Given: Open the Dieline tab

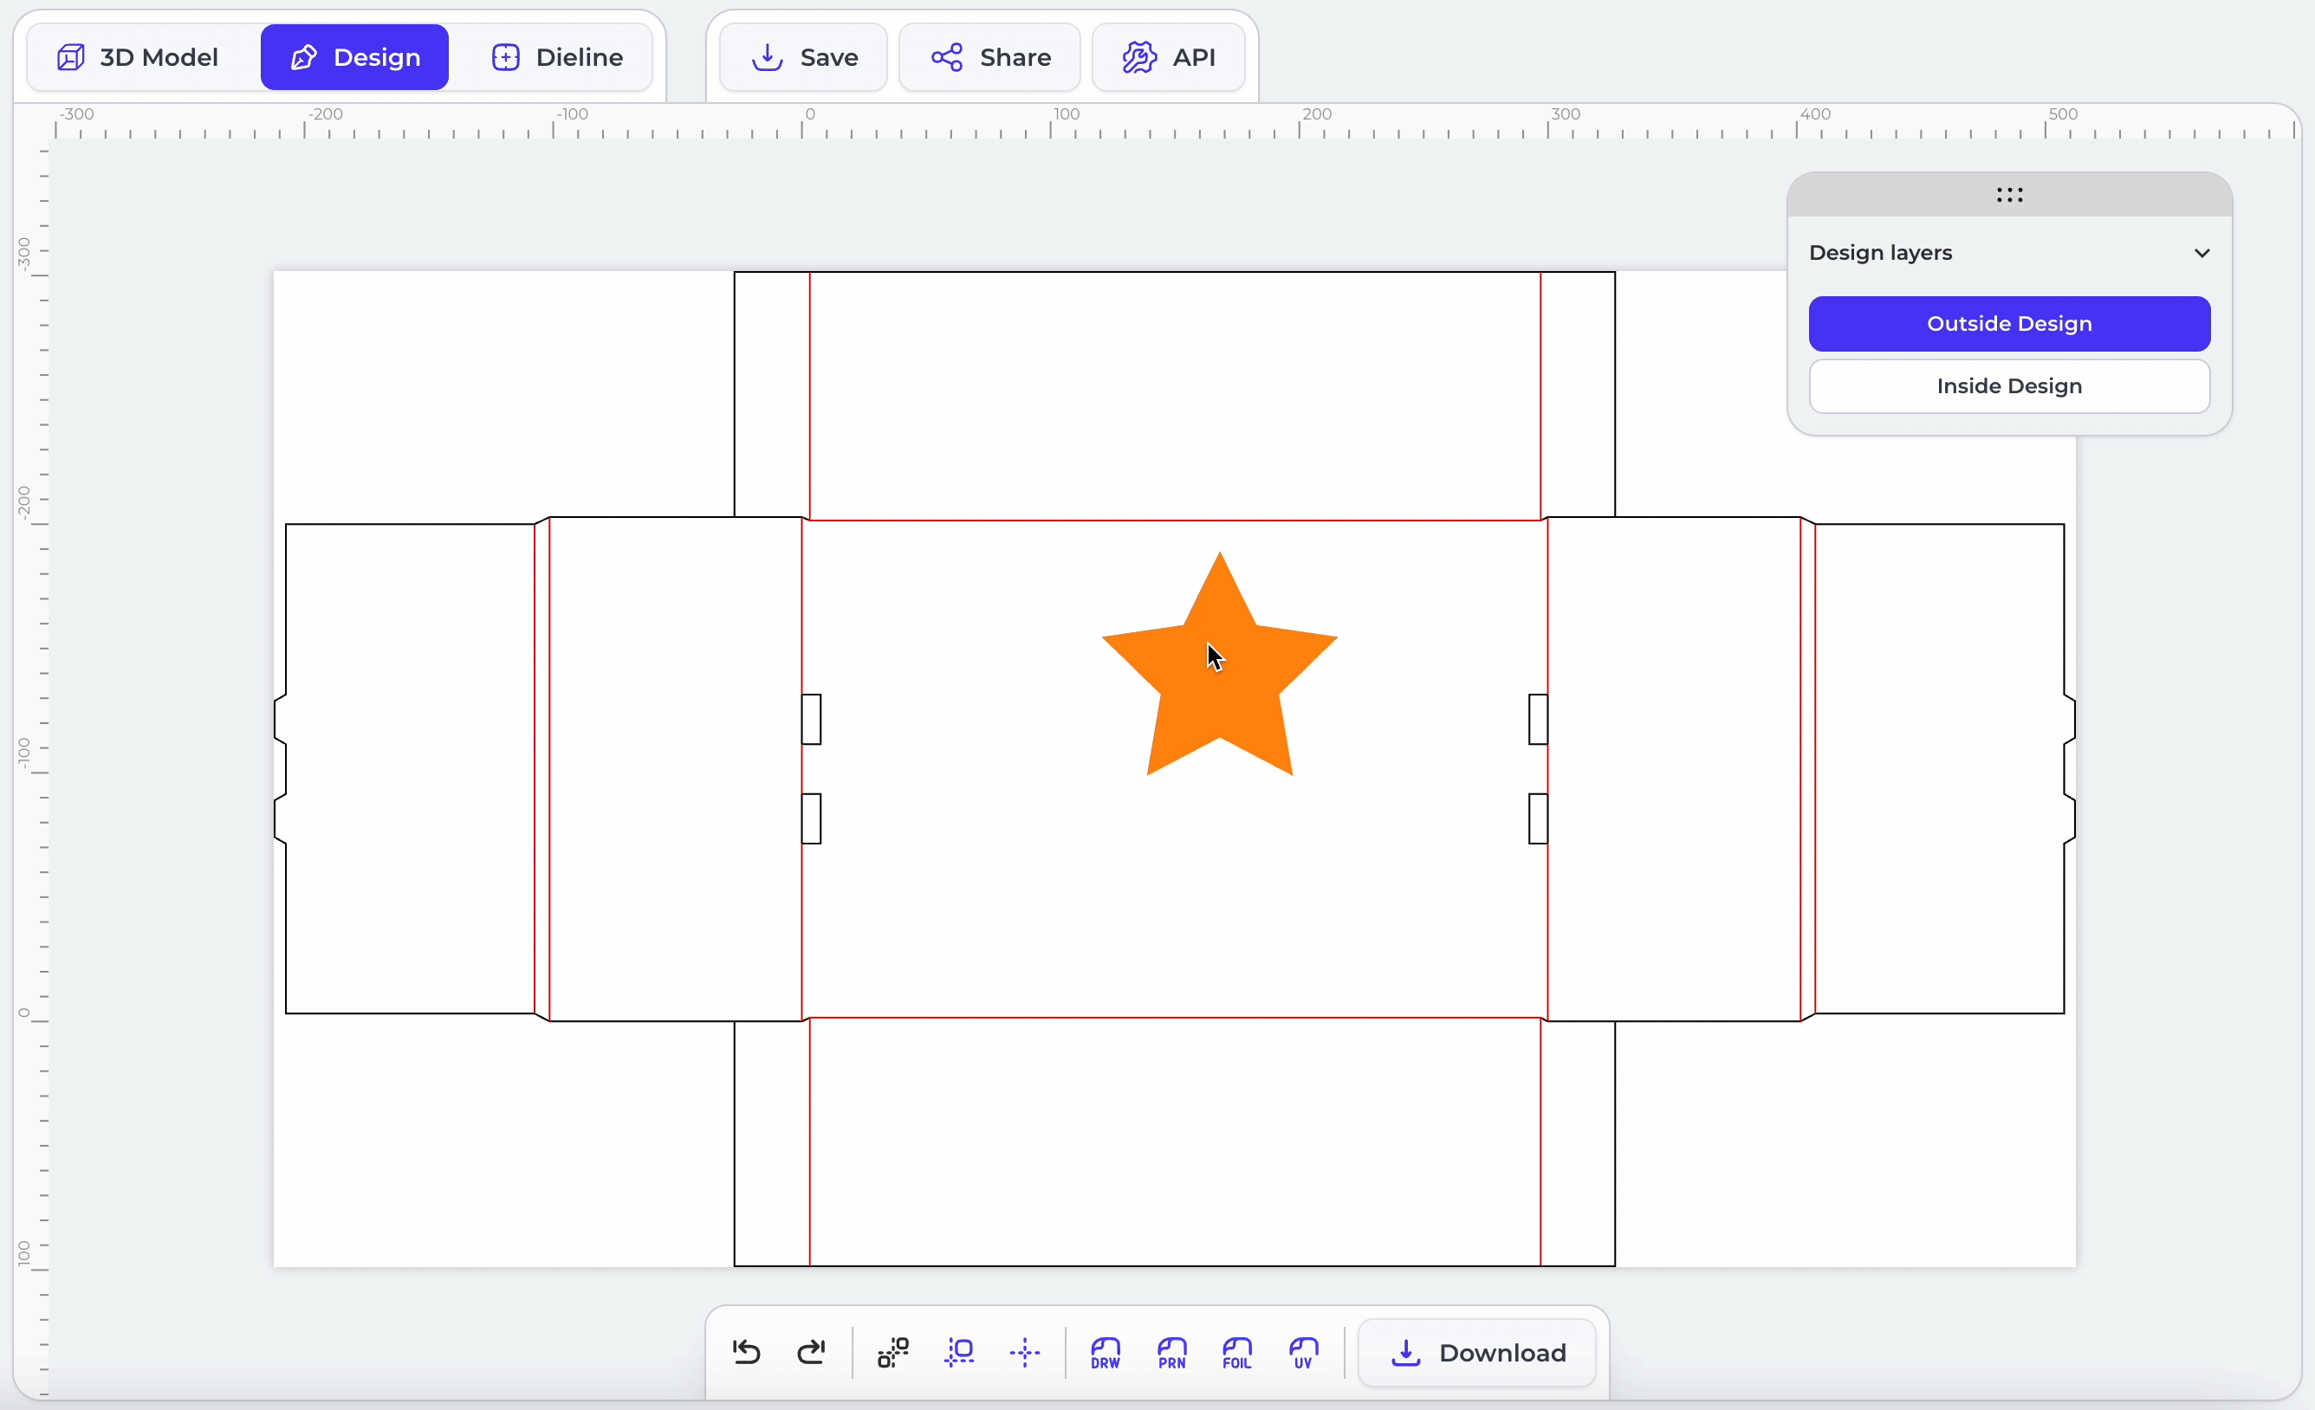Looking at the screenshot, I should (558, 57).
